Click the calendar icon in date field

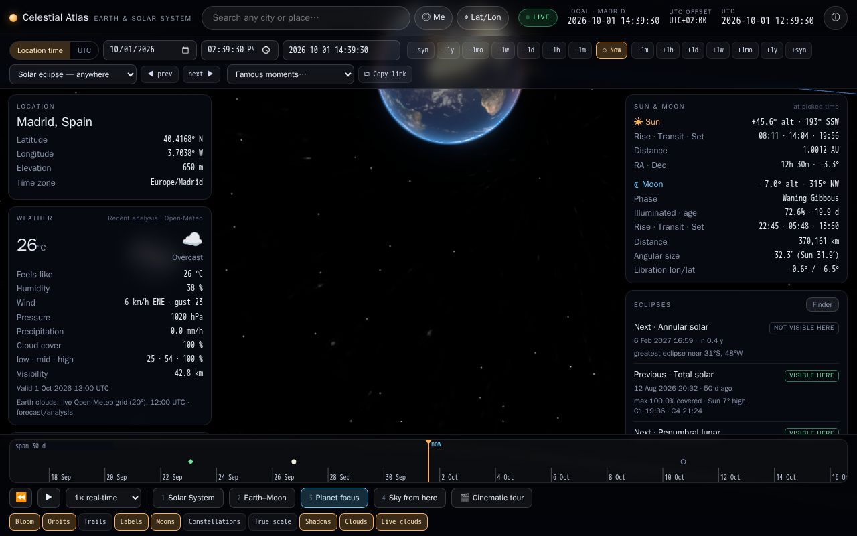coord(185,50)
